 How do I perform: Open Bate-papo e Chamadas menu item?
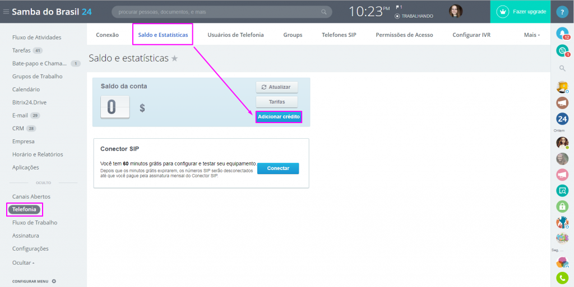40,63
